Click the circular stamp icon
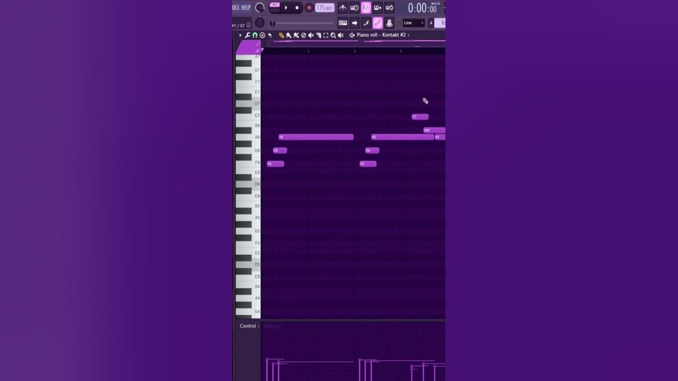Screen dimensions: 678x381 (262, 35)
